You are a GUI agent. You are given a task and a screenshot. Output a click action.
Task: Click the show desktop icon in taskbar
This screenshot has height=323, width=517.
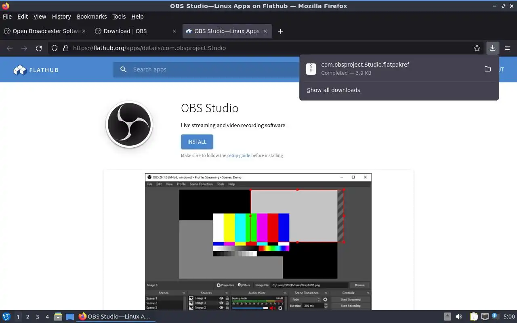70,317
